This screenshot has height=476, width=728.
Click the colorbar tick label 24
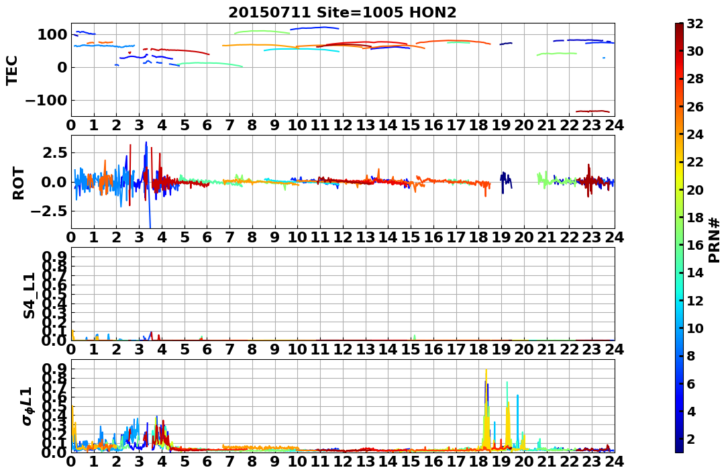tap(695, 135)
